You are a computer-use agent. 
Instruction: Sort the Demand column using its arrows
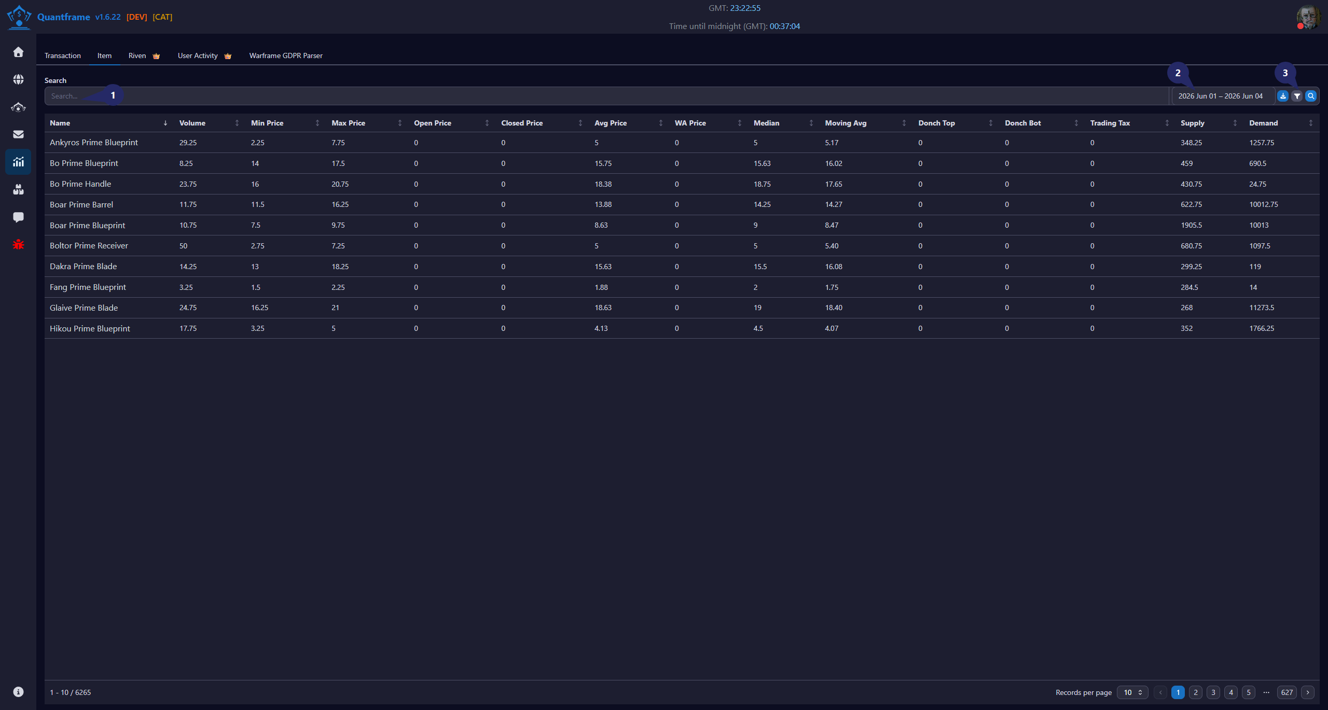pos(1311,123)
